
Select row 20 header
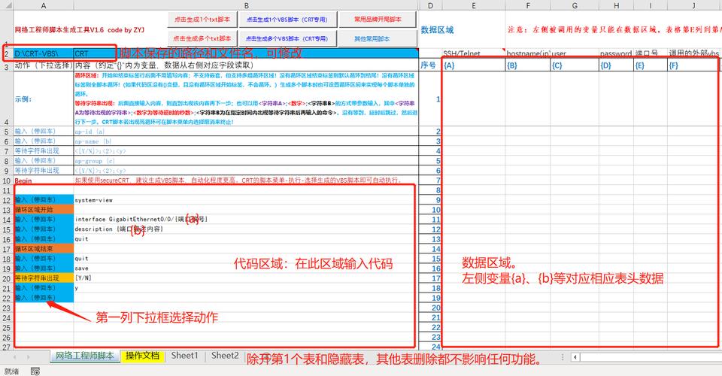(x=7, y=278)
